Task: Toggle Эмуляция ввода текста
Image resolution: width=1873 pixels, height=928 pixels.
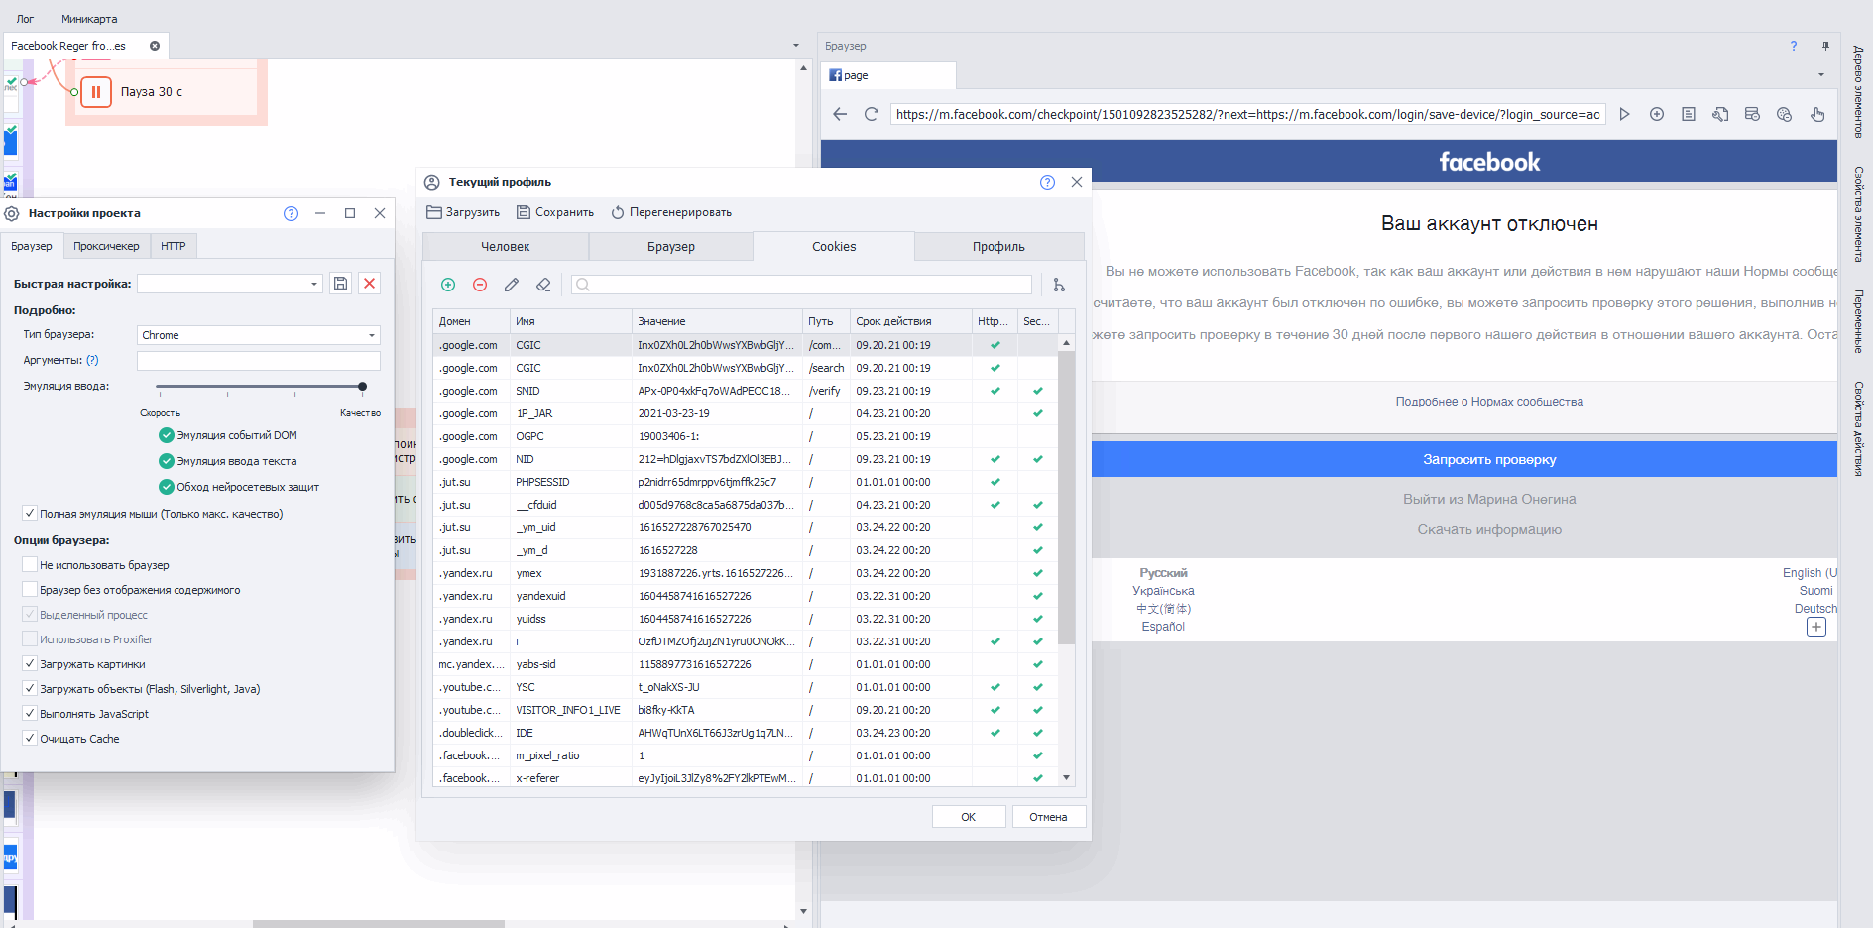Action: click(167, 461)
